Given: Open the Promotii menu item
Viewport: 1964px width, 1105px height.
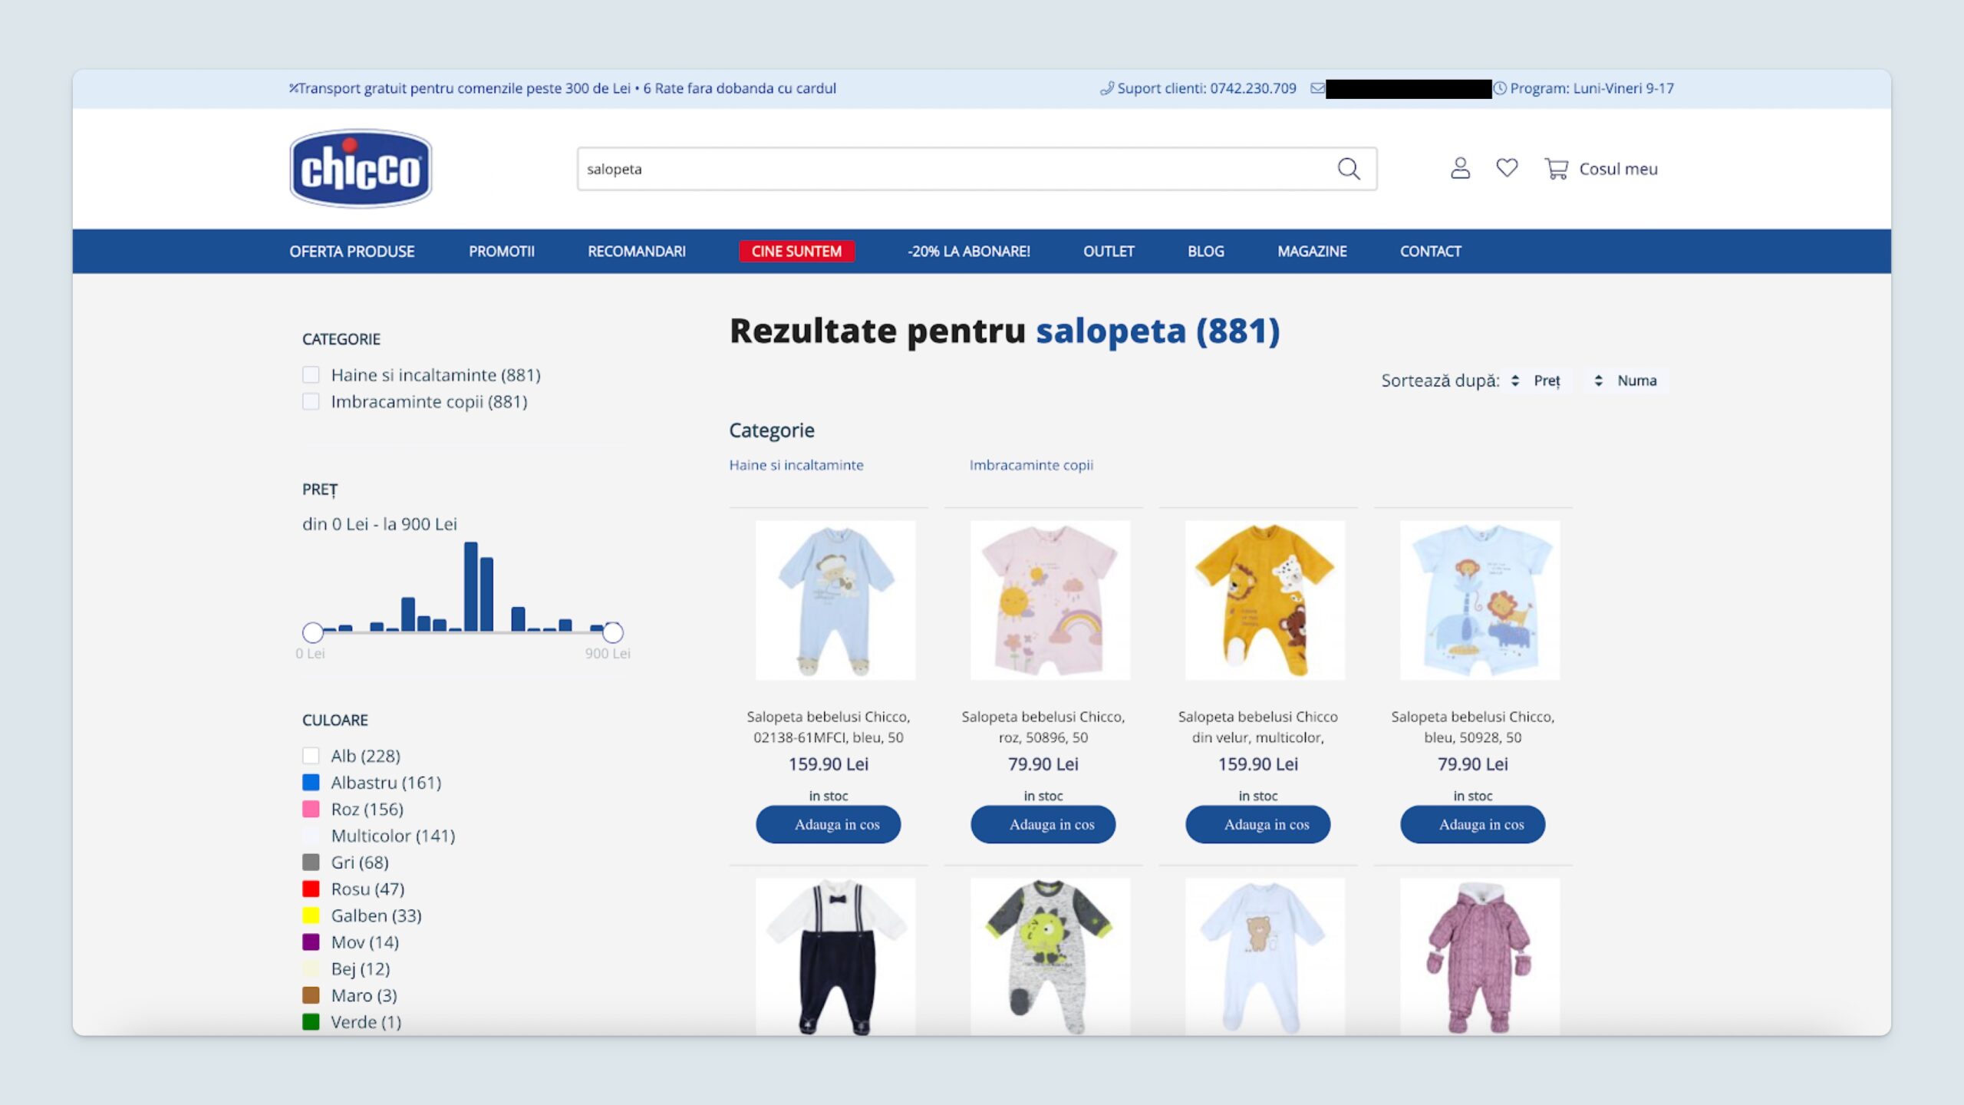Looking at the screenshot, I should pyautogui.click(x=502, y=252).
